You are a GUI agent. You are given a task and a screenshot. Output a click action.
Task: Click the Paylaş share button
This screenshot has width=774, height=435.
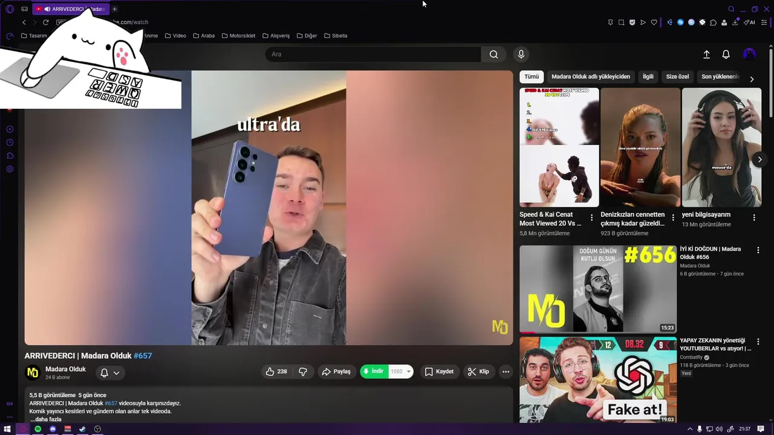click(336, 372)
